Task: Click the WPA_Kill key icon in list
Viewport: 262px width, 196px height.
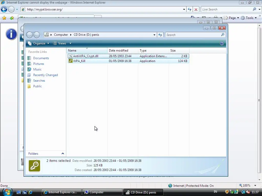Action: 71,61
